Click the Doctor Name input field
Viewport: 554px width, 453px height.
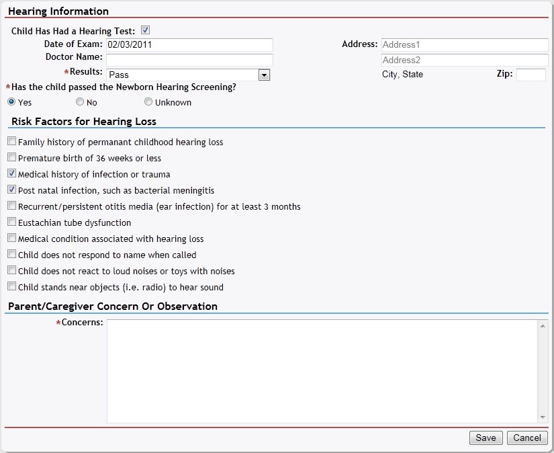pos(189,60)
